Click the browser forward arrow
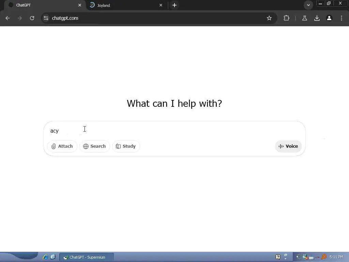The height and width of the screenshot is (262, 349). pos(20,18)
